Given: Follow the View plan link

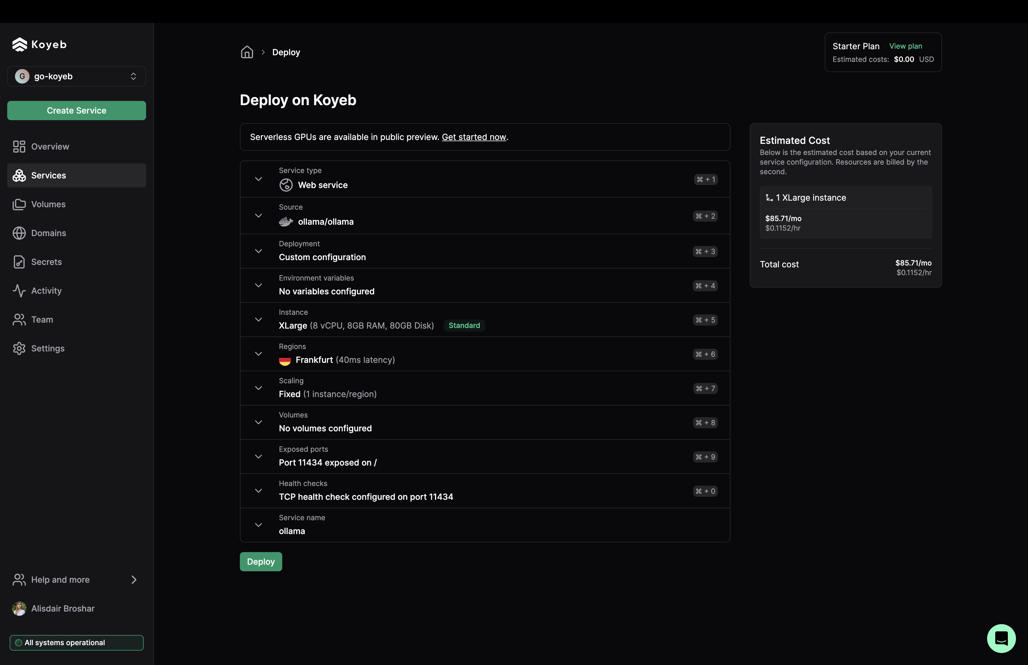Looking at the screenshot, I should [906, 46].
